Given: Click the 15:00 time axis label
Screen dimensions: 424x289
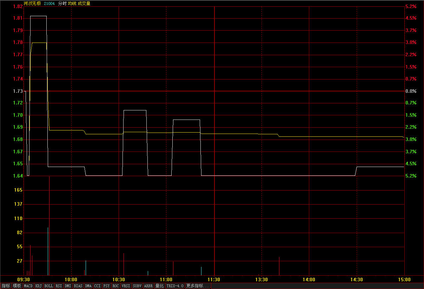Looking at the screenshot, I should [x=404, y=280].
